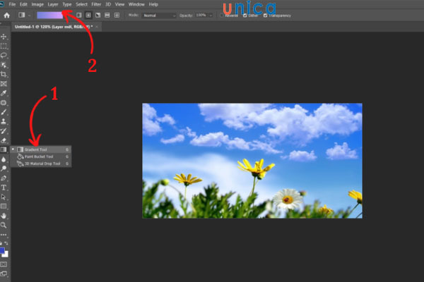Select the Rectangular Marquee tool

coord(4,46)
